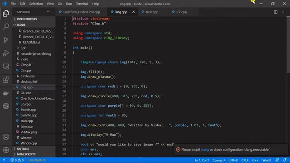
Task: Click the remote window indicator in status bar
Action: click(4, 160)
